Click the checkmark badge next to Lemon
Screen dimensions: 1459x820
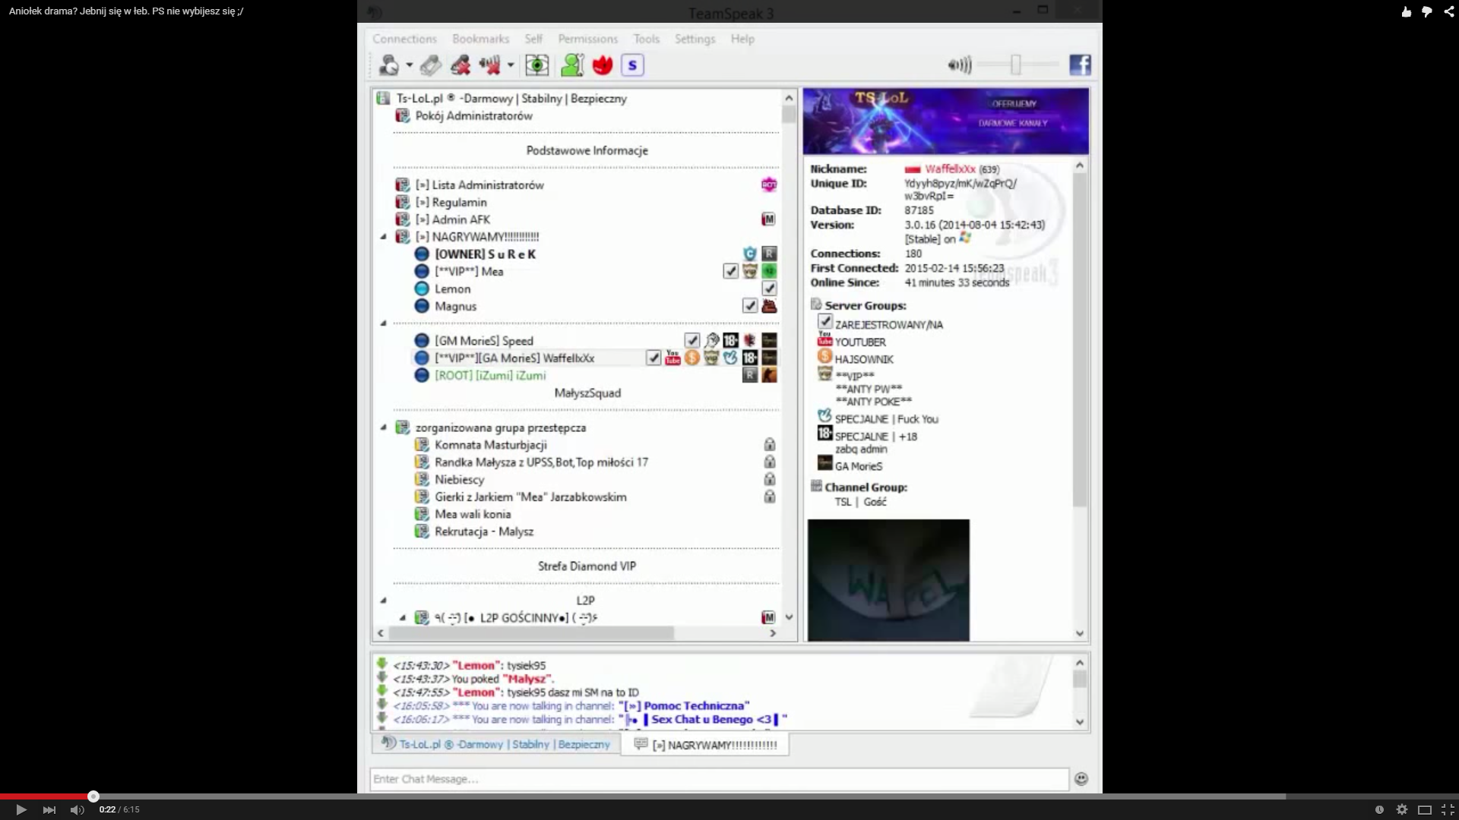769,289
